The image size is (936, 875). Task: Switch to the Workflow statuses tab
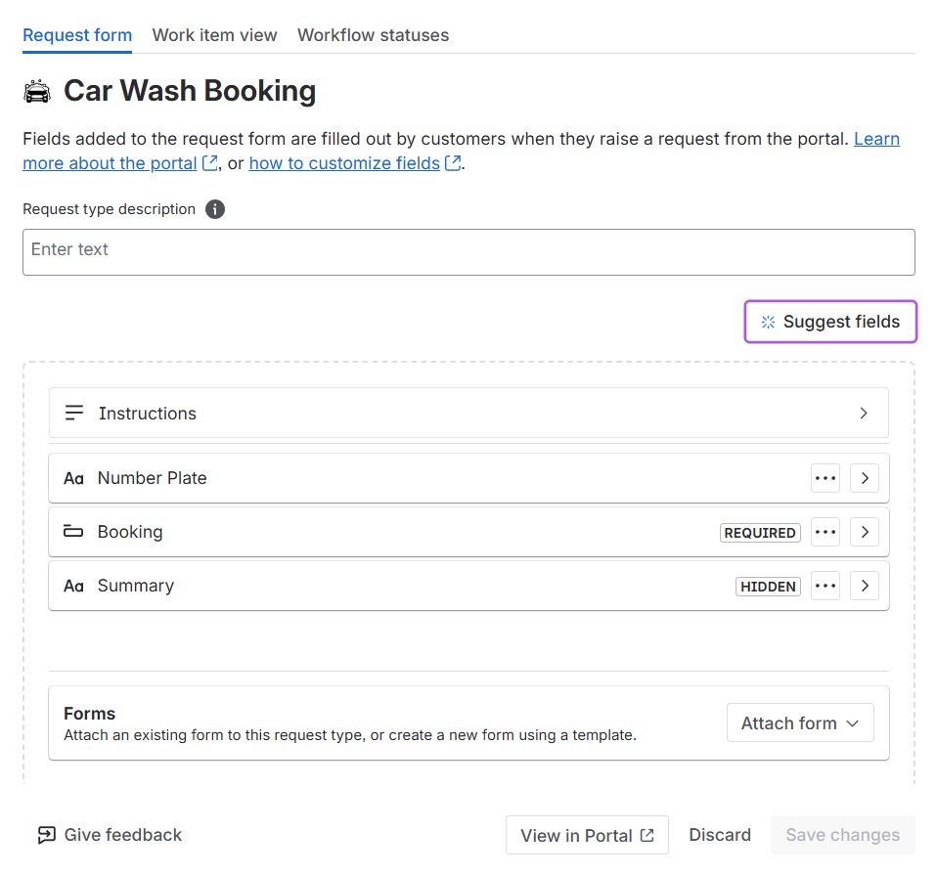coord(373,35)
